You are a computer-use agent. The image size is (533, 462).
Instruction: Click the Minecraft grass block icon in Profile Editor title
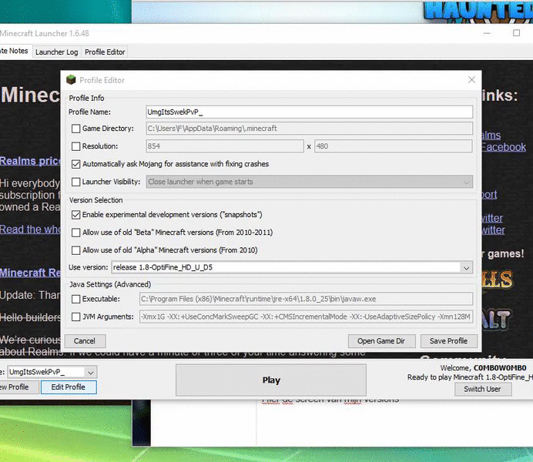71,80
